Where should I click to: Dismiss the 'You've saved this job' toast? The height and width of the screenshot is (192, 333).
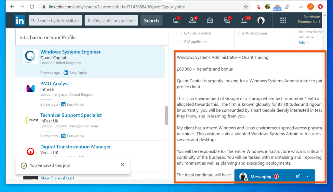click(x=122, y=165)
